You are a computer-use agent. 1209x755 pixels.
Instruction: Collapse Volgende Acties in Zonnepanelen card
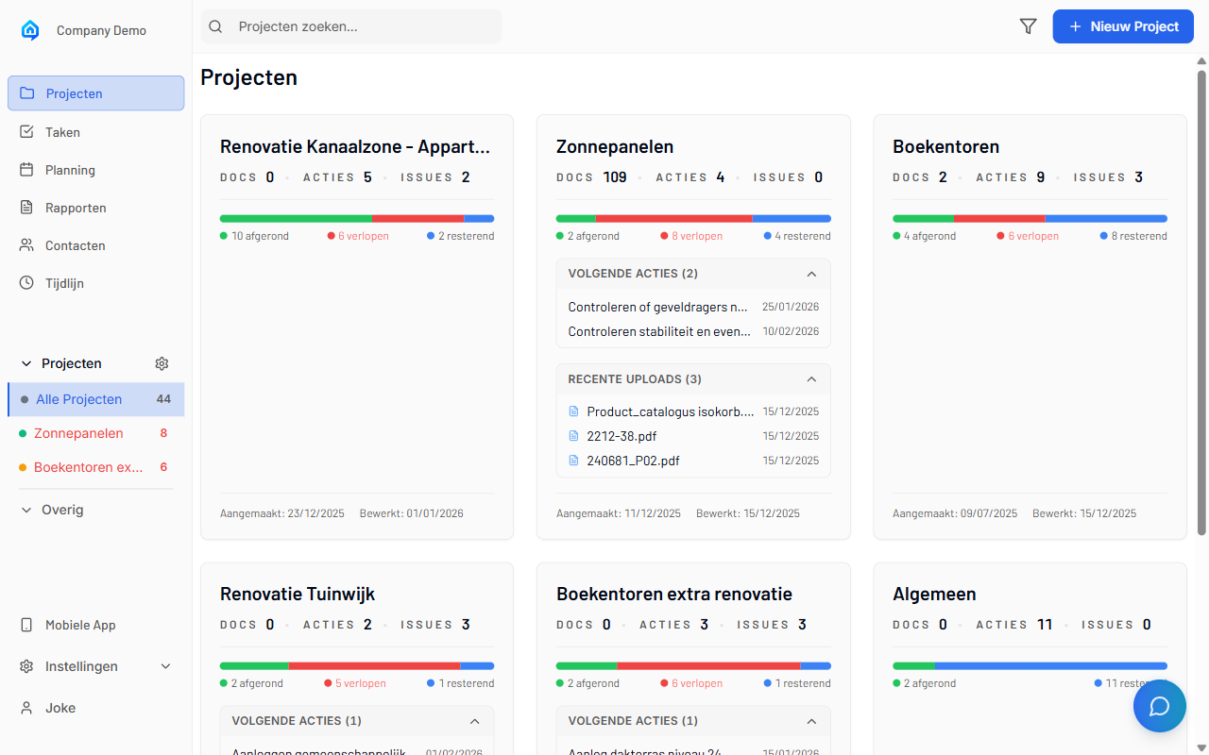coord(811,274)
